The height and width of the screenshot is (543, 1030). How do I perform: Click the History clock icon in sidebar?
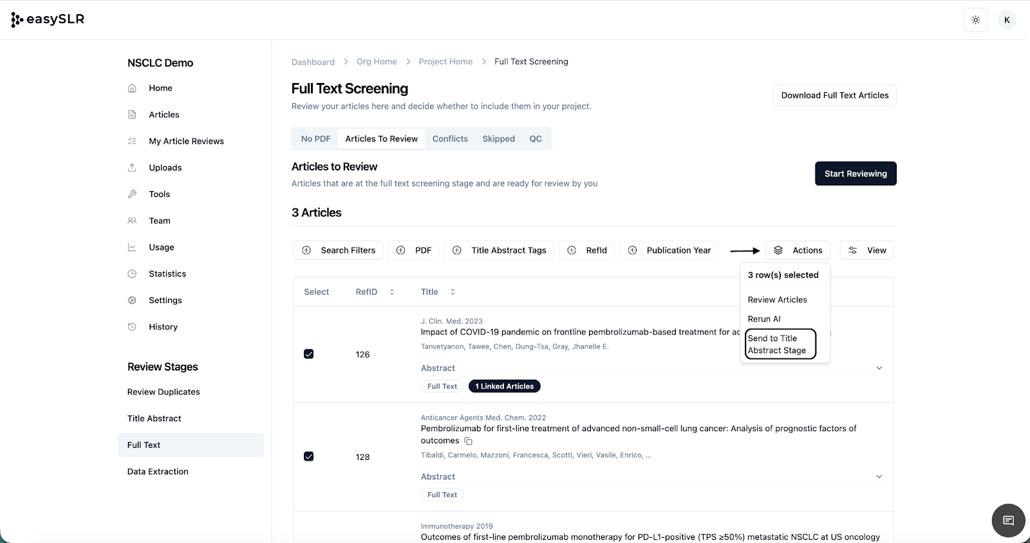tap(132, 327)
